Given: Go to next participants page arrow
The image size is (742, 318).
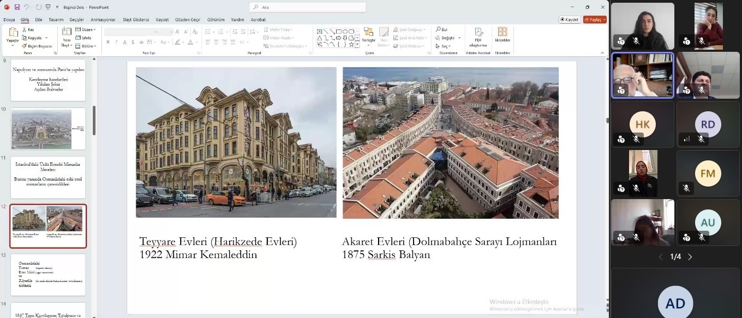Looking at the screenshot, I should (x=690, y=257).
